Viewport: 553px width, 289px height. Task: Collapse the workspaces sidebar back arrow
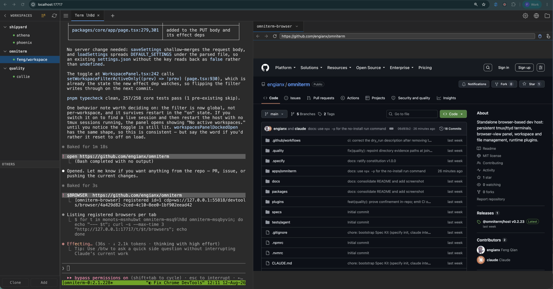pyautogui.click(x=5, y=16)
